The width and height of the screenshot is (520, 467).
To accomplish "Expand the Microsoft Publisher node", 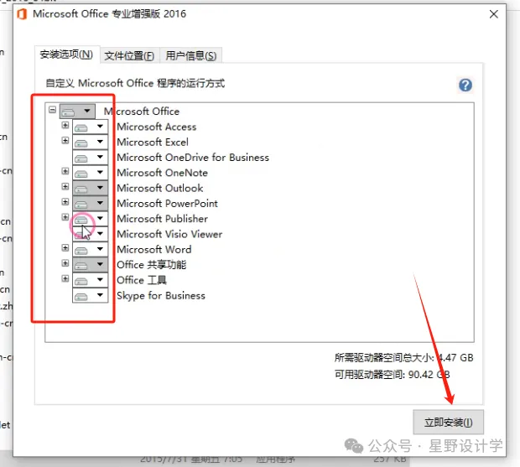I will point(65,217).
